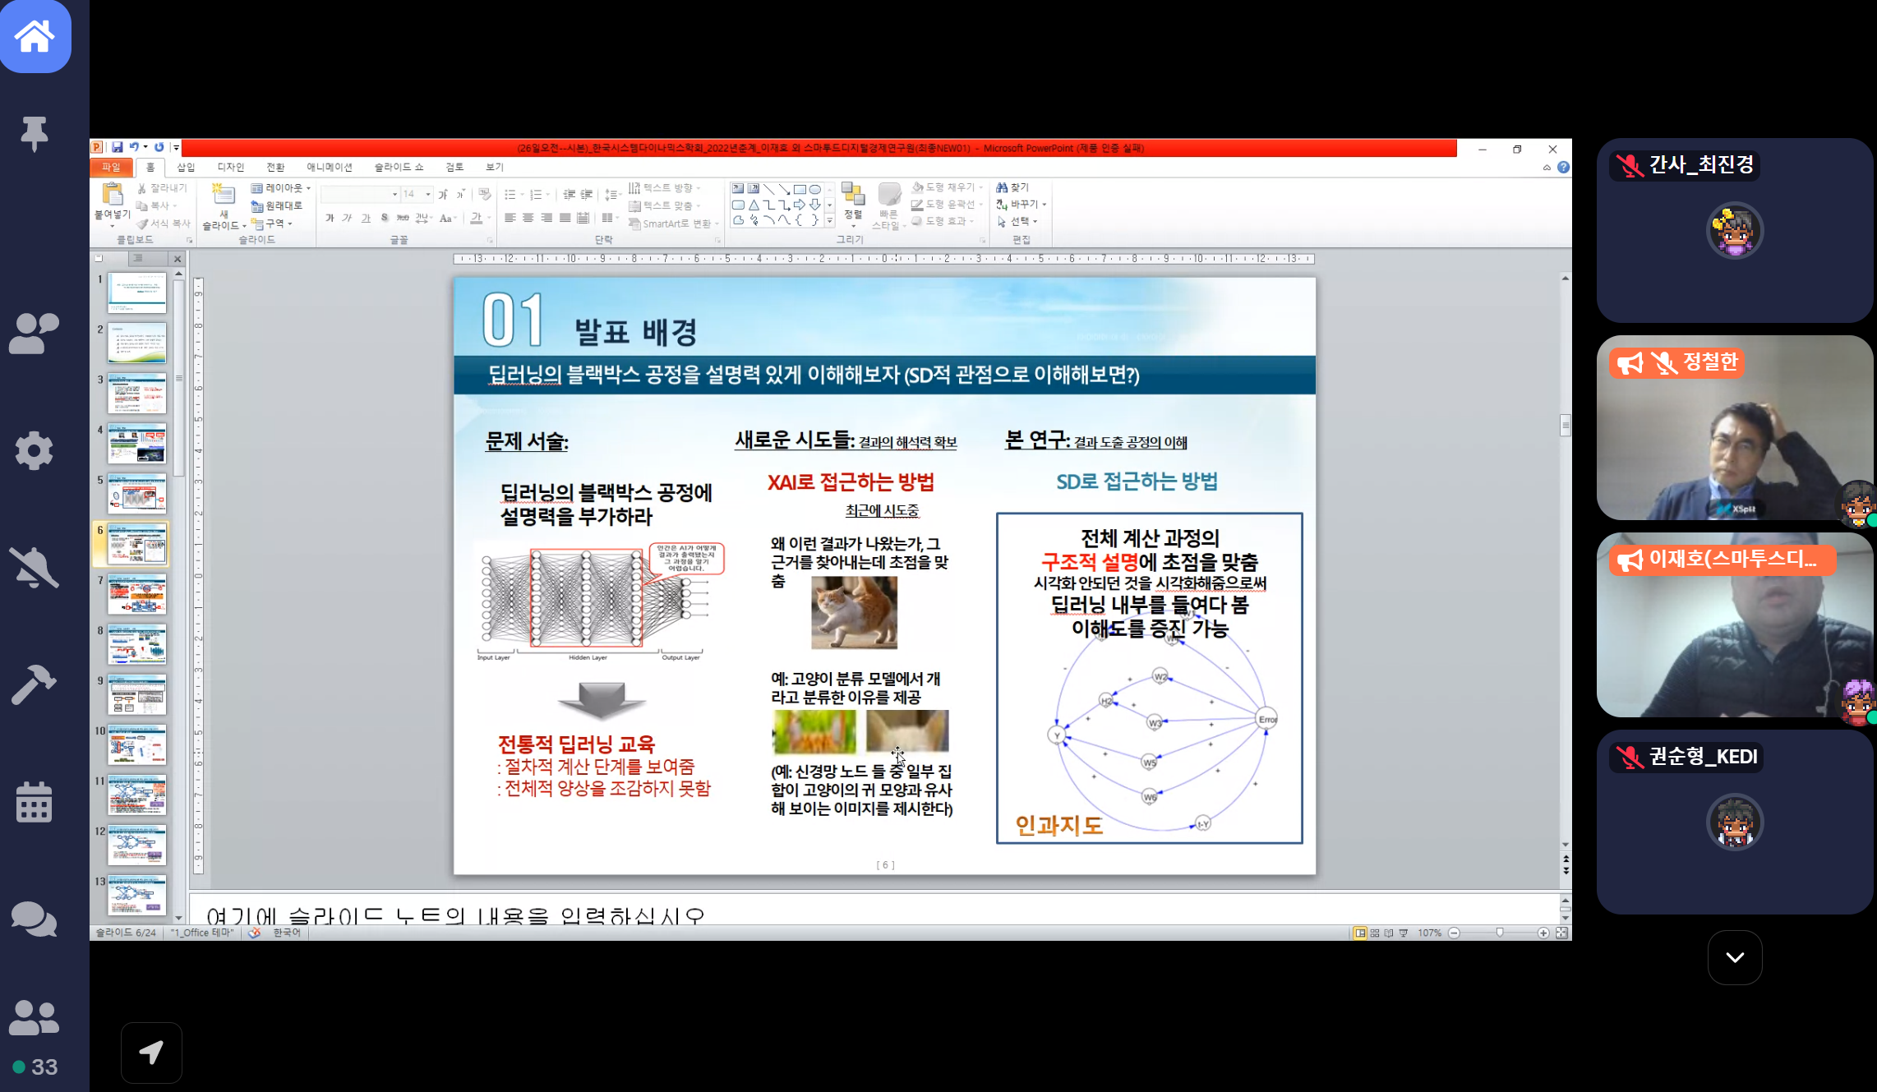Click the paper plane location button
Image resolution: width=1877 pixels, height=1092 pixels.
pyautogui.click(x=151, y=1053)
